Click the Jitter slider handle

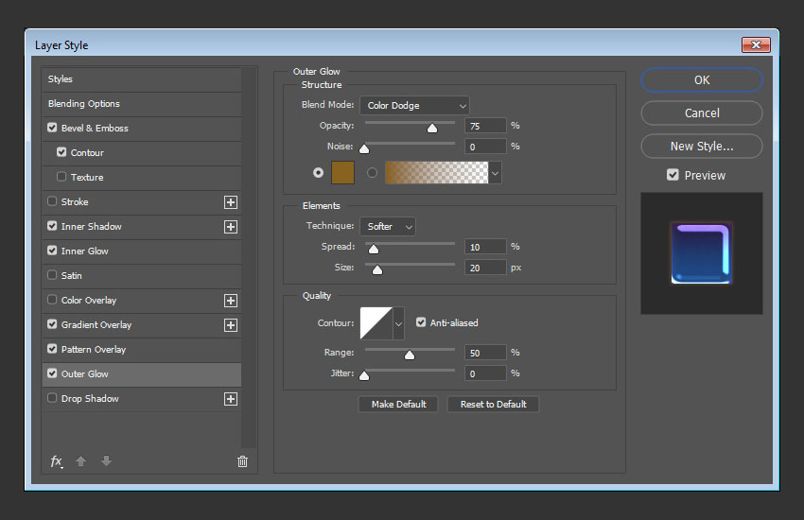click(x=364, y=376)
